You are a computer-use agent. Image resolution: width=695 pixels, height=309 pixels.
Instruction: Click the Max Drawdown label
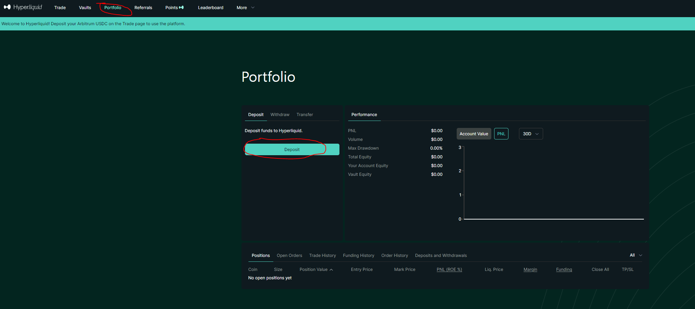click(363, 148)
